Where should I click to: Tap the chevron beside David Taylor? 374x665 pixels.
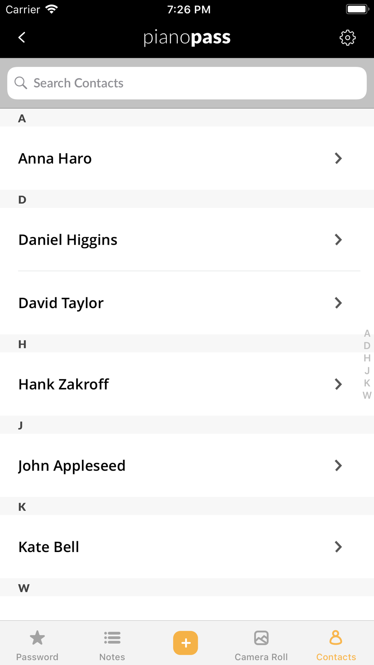338,303
